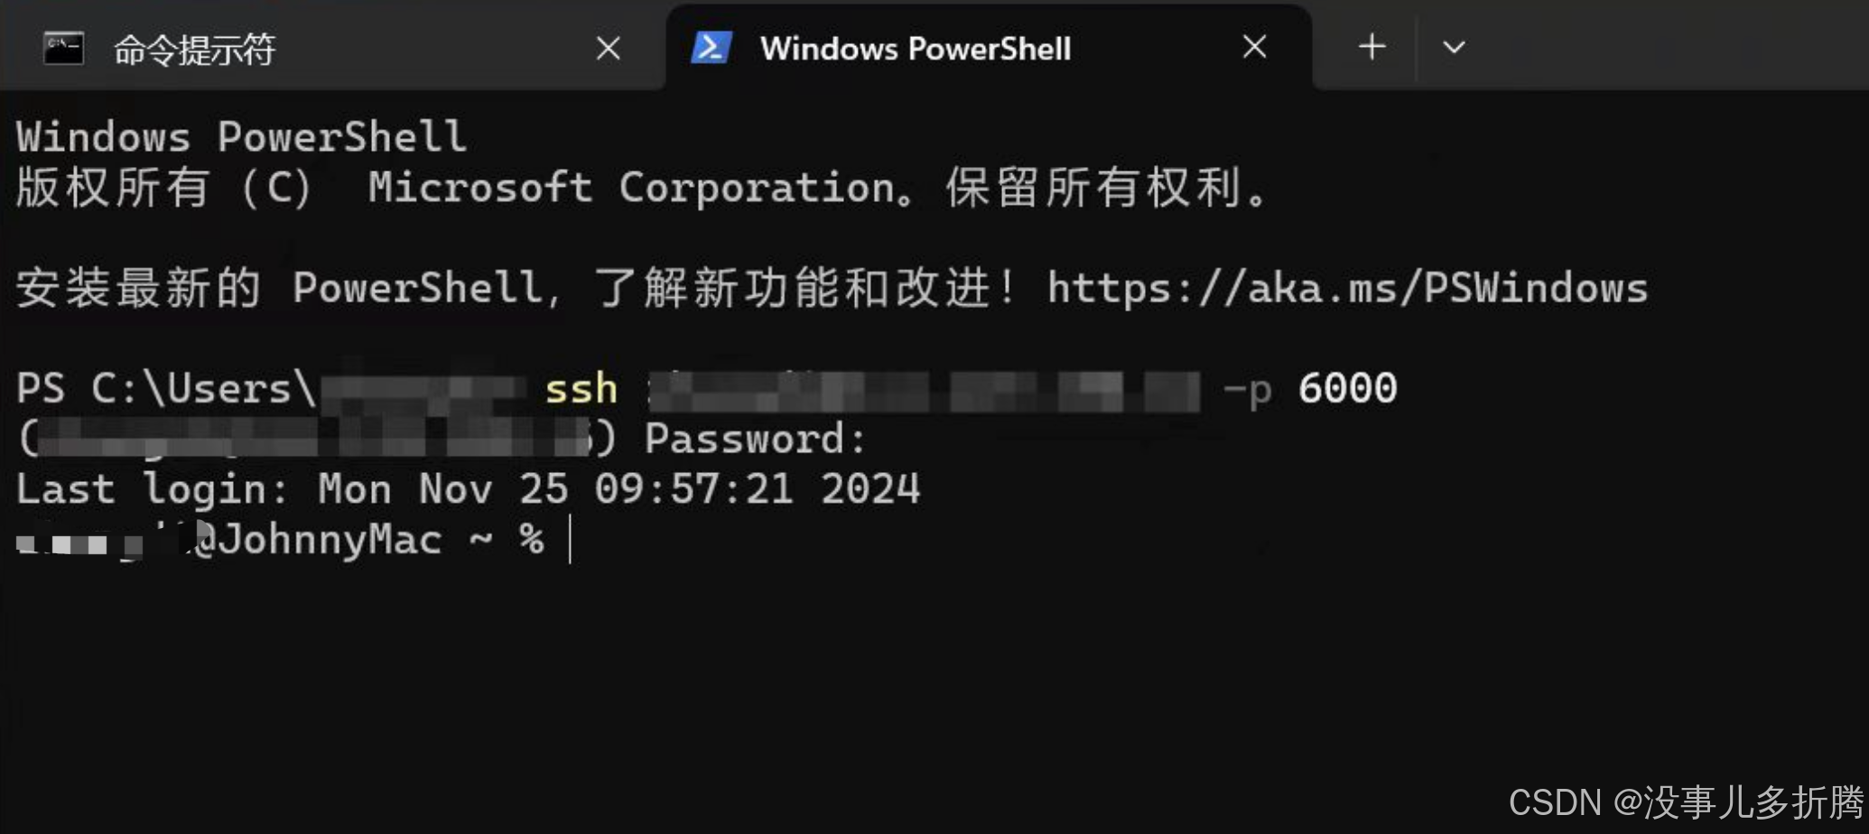Click the -p flag in ssh command
The image size is (1869, 834).
[1247, 390]
